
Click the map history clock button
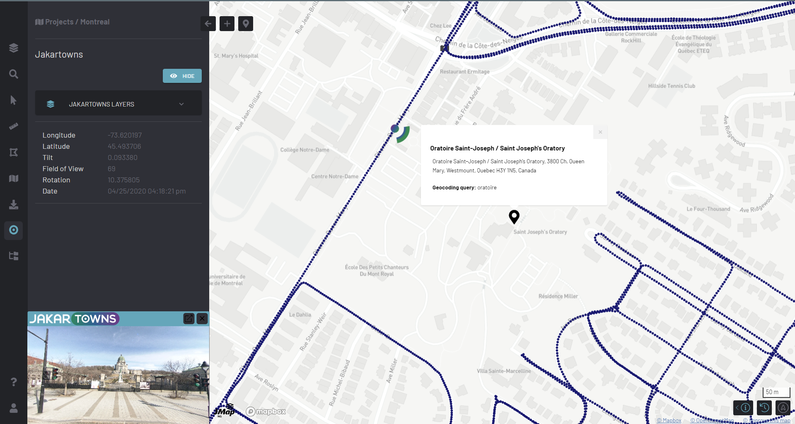(x=764, y=408)
